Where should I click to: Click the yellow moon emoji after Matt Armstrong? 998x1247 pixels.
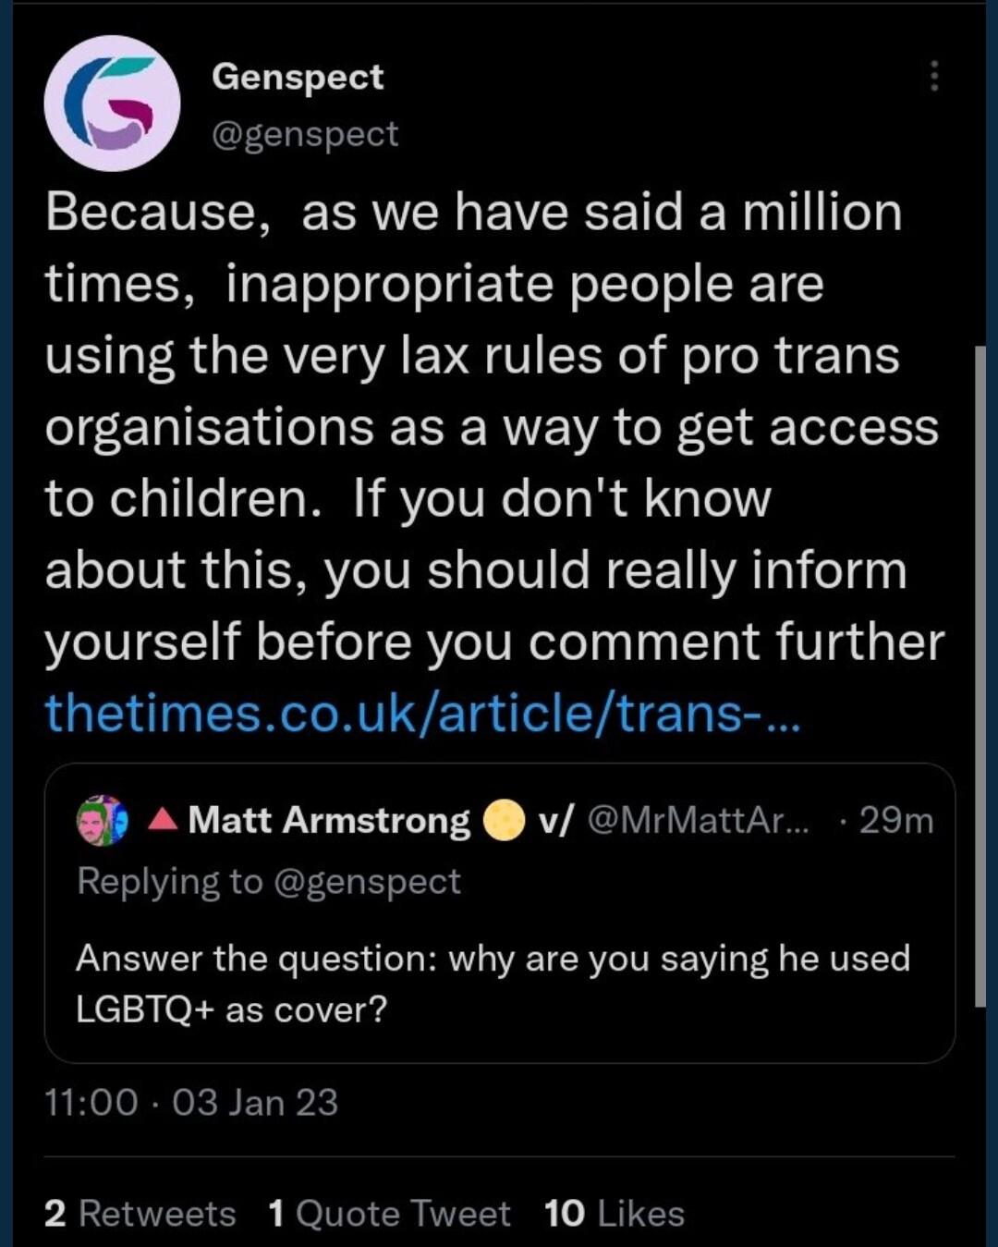point(504,820)
